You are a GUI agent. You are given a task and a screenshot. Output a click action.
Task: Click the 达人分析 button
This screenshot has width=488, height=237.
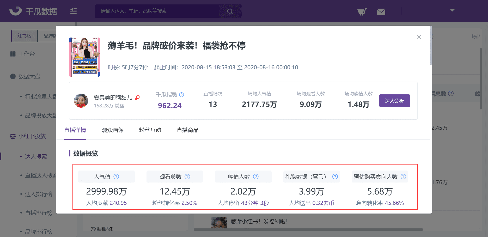pyautogui.click(x=394, y=101)
